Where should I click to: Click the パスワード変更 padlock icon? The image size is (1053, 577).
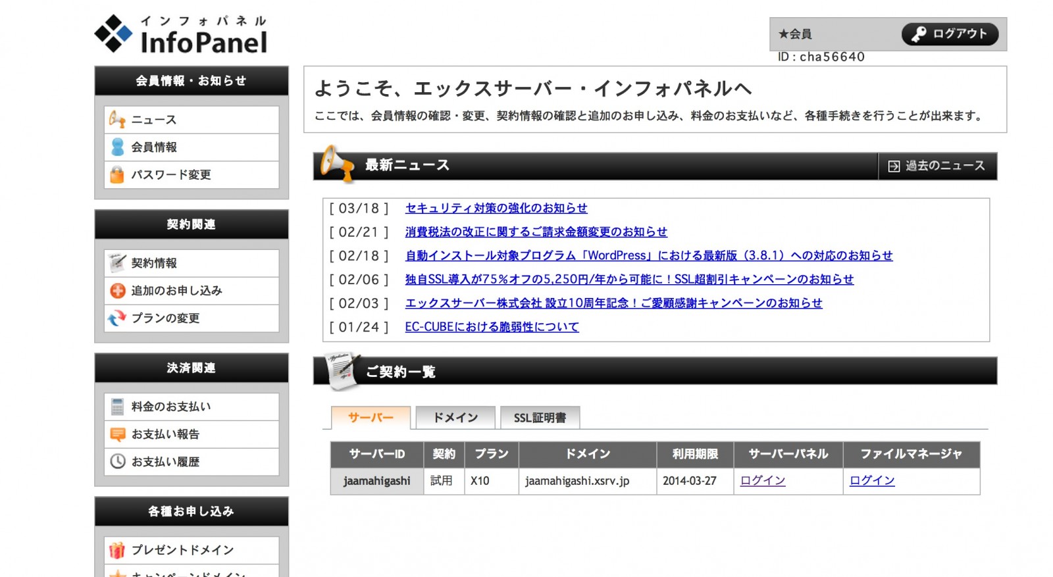click(117, 174)
